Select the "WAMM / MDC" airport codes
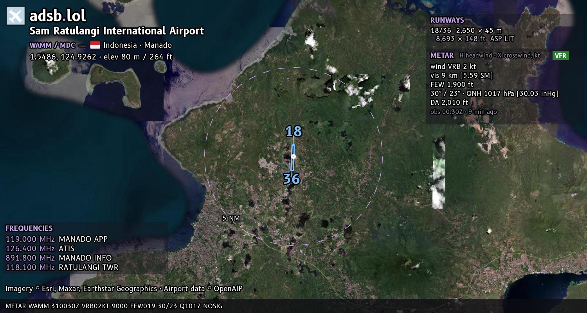Viewport: 587px width, 313px height. click(x=52, y=45)
